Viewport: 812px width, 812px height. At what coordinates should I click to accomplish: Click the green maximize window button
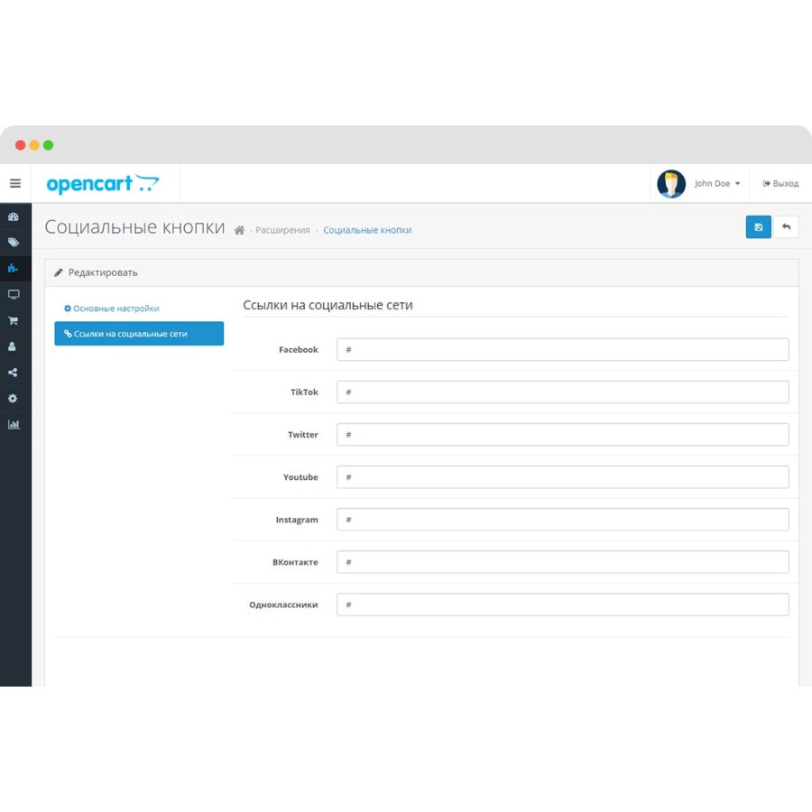48,145
